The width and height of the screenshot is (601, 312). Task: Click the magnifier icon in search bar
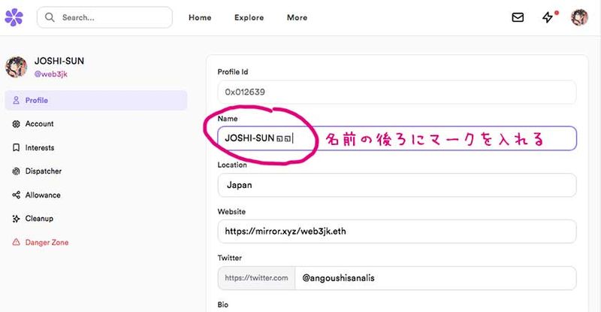pos(50,17)
